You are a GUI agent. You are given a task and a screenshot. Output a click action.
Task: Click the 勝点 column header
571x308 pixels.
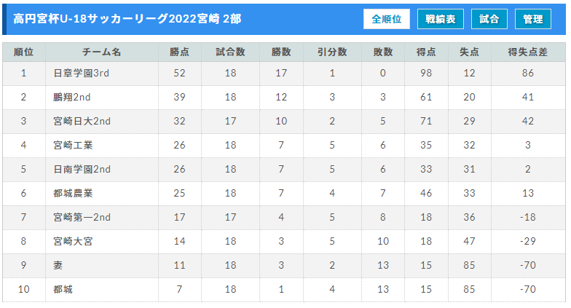(x=179, y=52)
